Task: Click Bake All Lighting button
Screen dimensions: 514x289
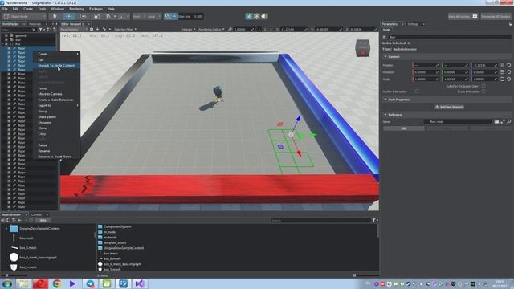Action: pos(459,16)
